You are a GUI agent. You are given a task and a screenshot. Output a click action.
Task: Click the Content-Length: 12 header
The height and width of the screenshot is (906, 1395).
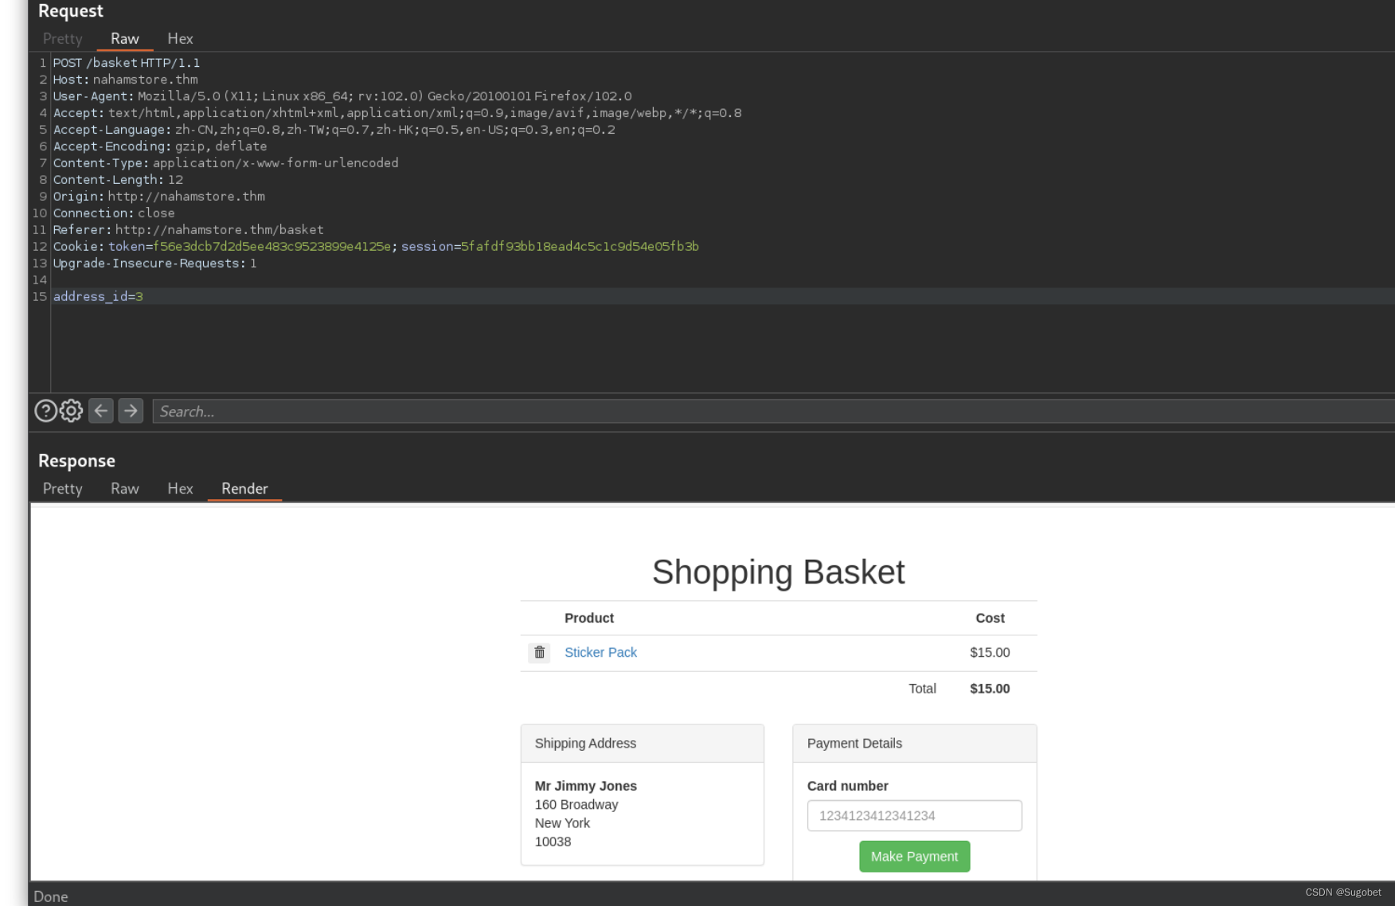tap(118, 180)
